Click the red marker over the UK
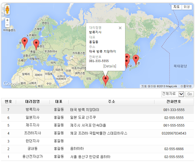The width and height of the screenshot is (195, 164). pos(25,42)
